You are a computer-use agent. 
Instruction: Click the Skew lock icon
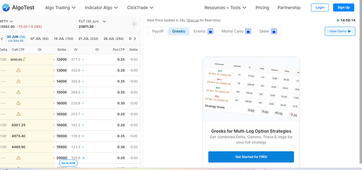tap(274, 31)
